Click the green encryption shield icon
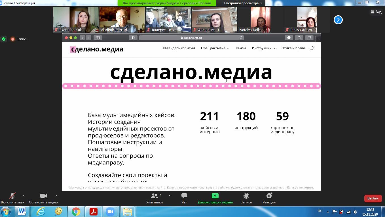This screenshot has width=385, height=217. 4,39
